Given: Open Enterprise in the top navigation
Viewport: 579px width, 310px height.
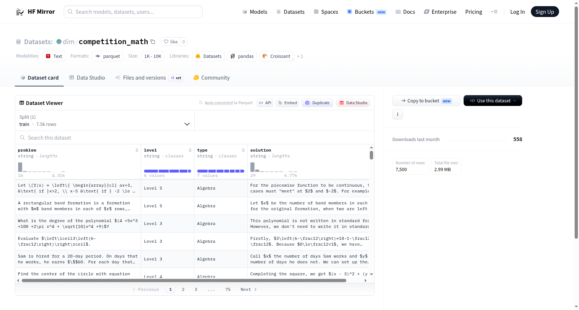Looking at the screenshot, I should point(440,12).
